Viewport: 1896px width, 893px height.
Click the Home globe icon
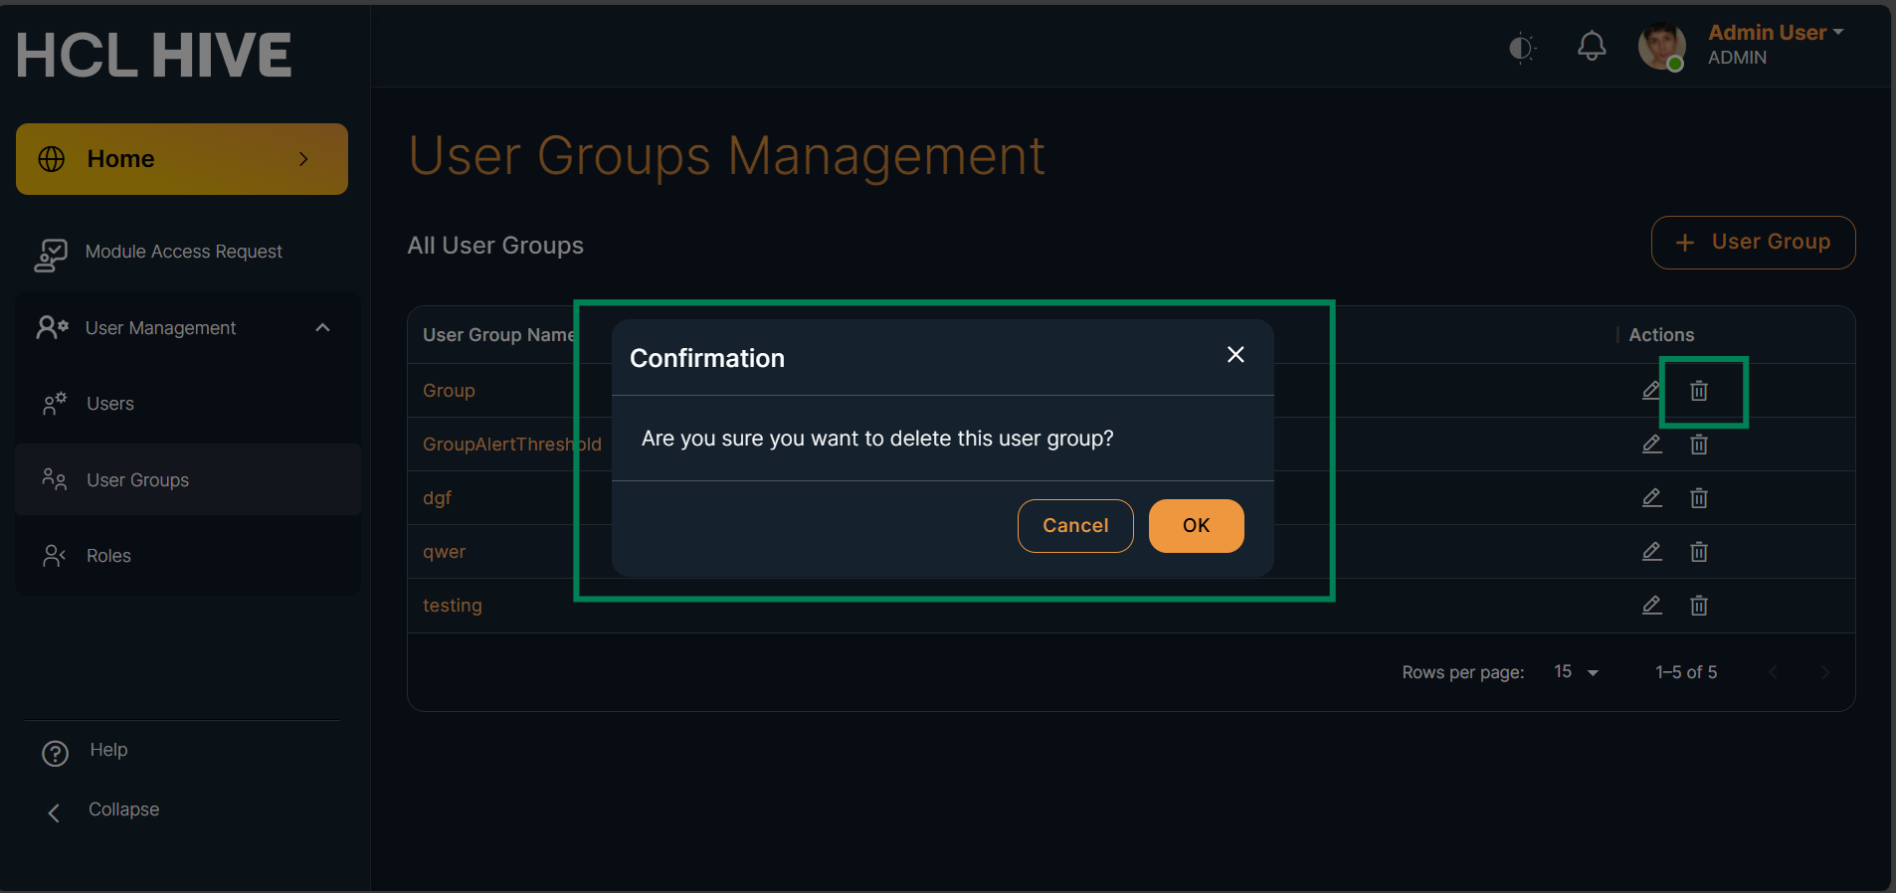pos(52,159)
